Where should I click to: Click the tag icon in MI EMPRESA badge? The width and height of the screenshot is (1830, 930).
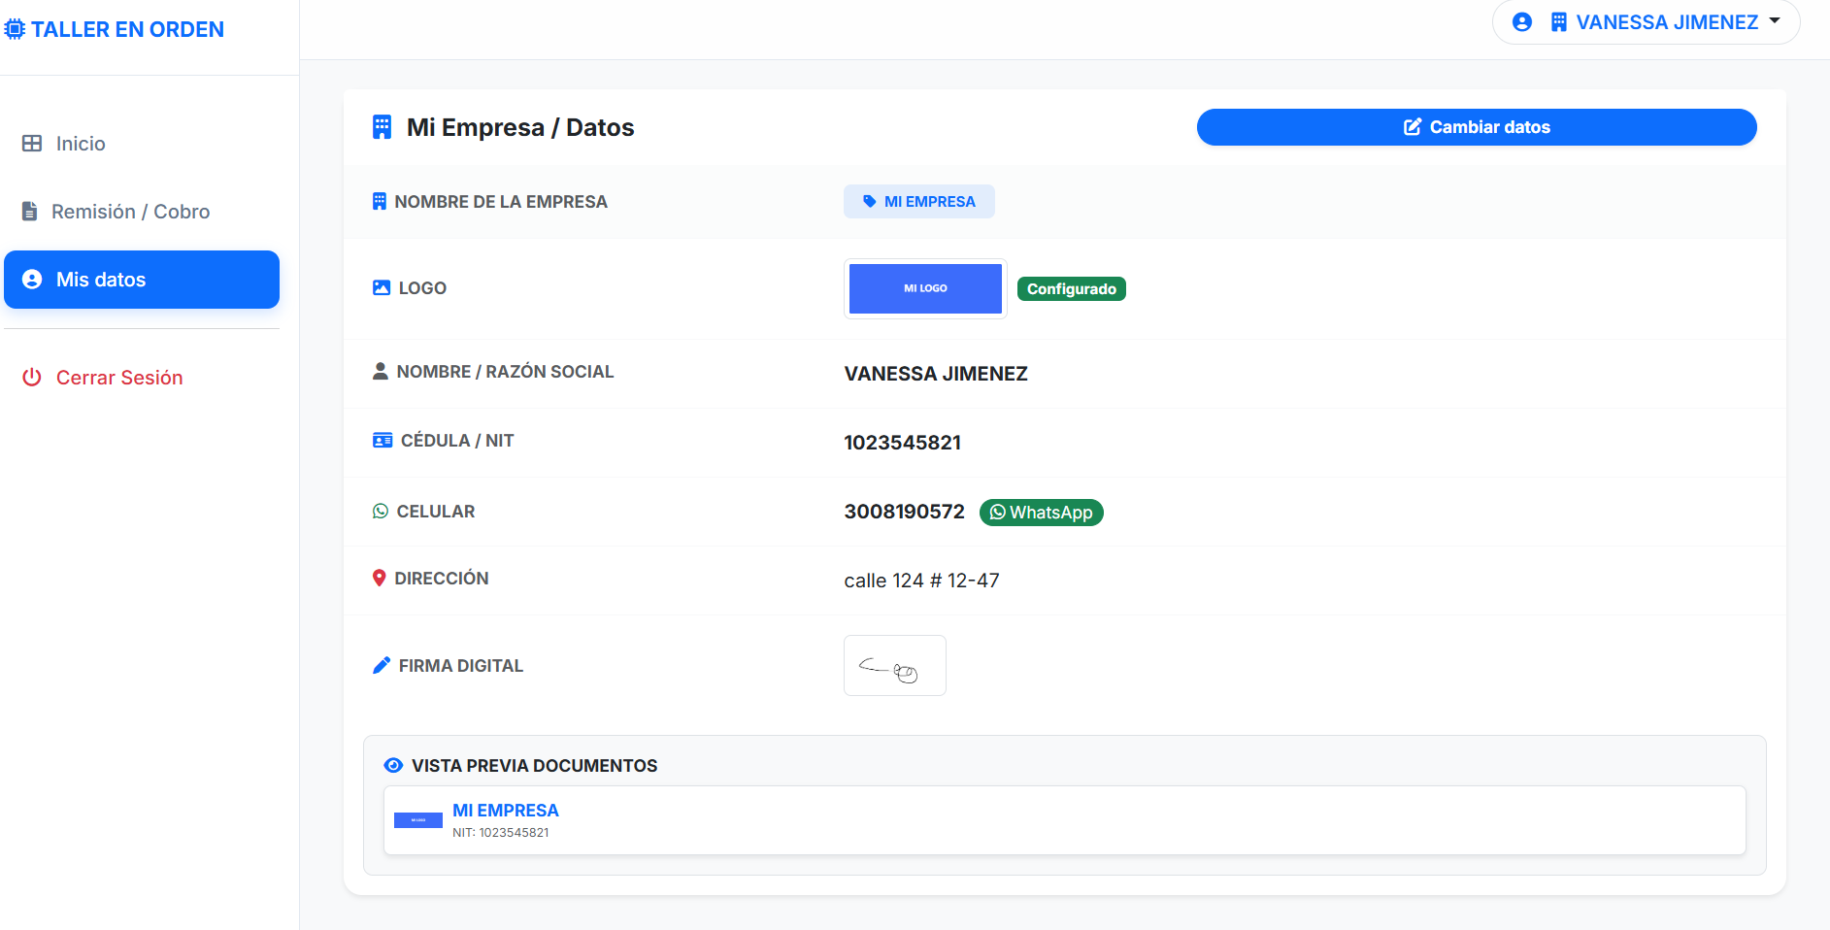tap(870, 202)
